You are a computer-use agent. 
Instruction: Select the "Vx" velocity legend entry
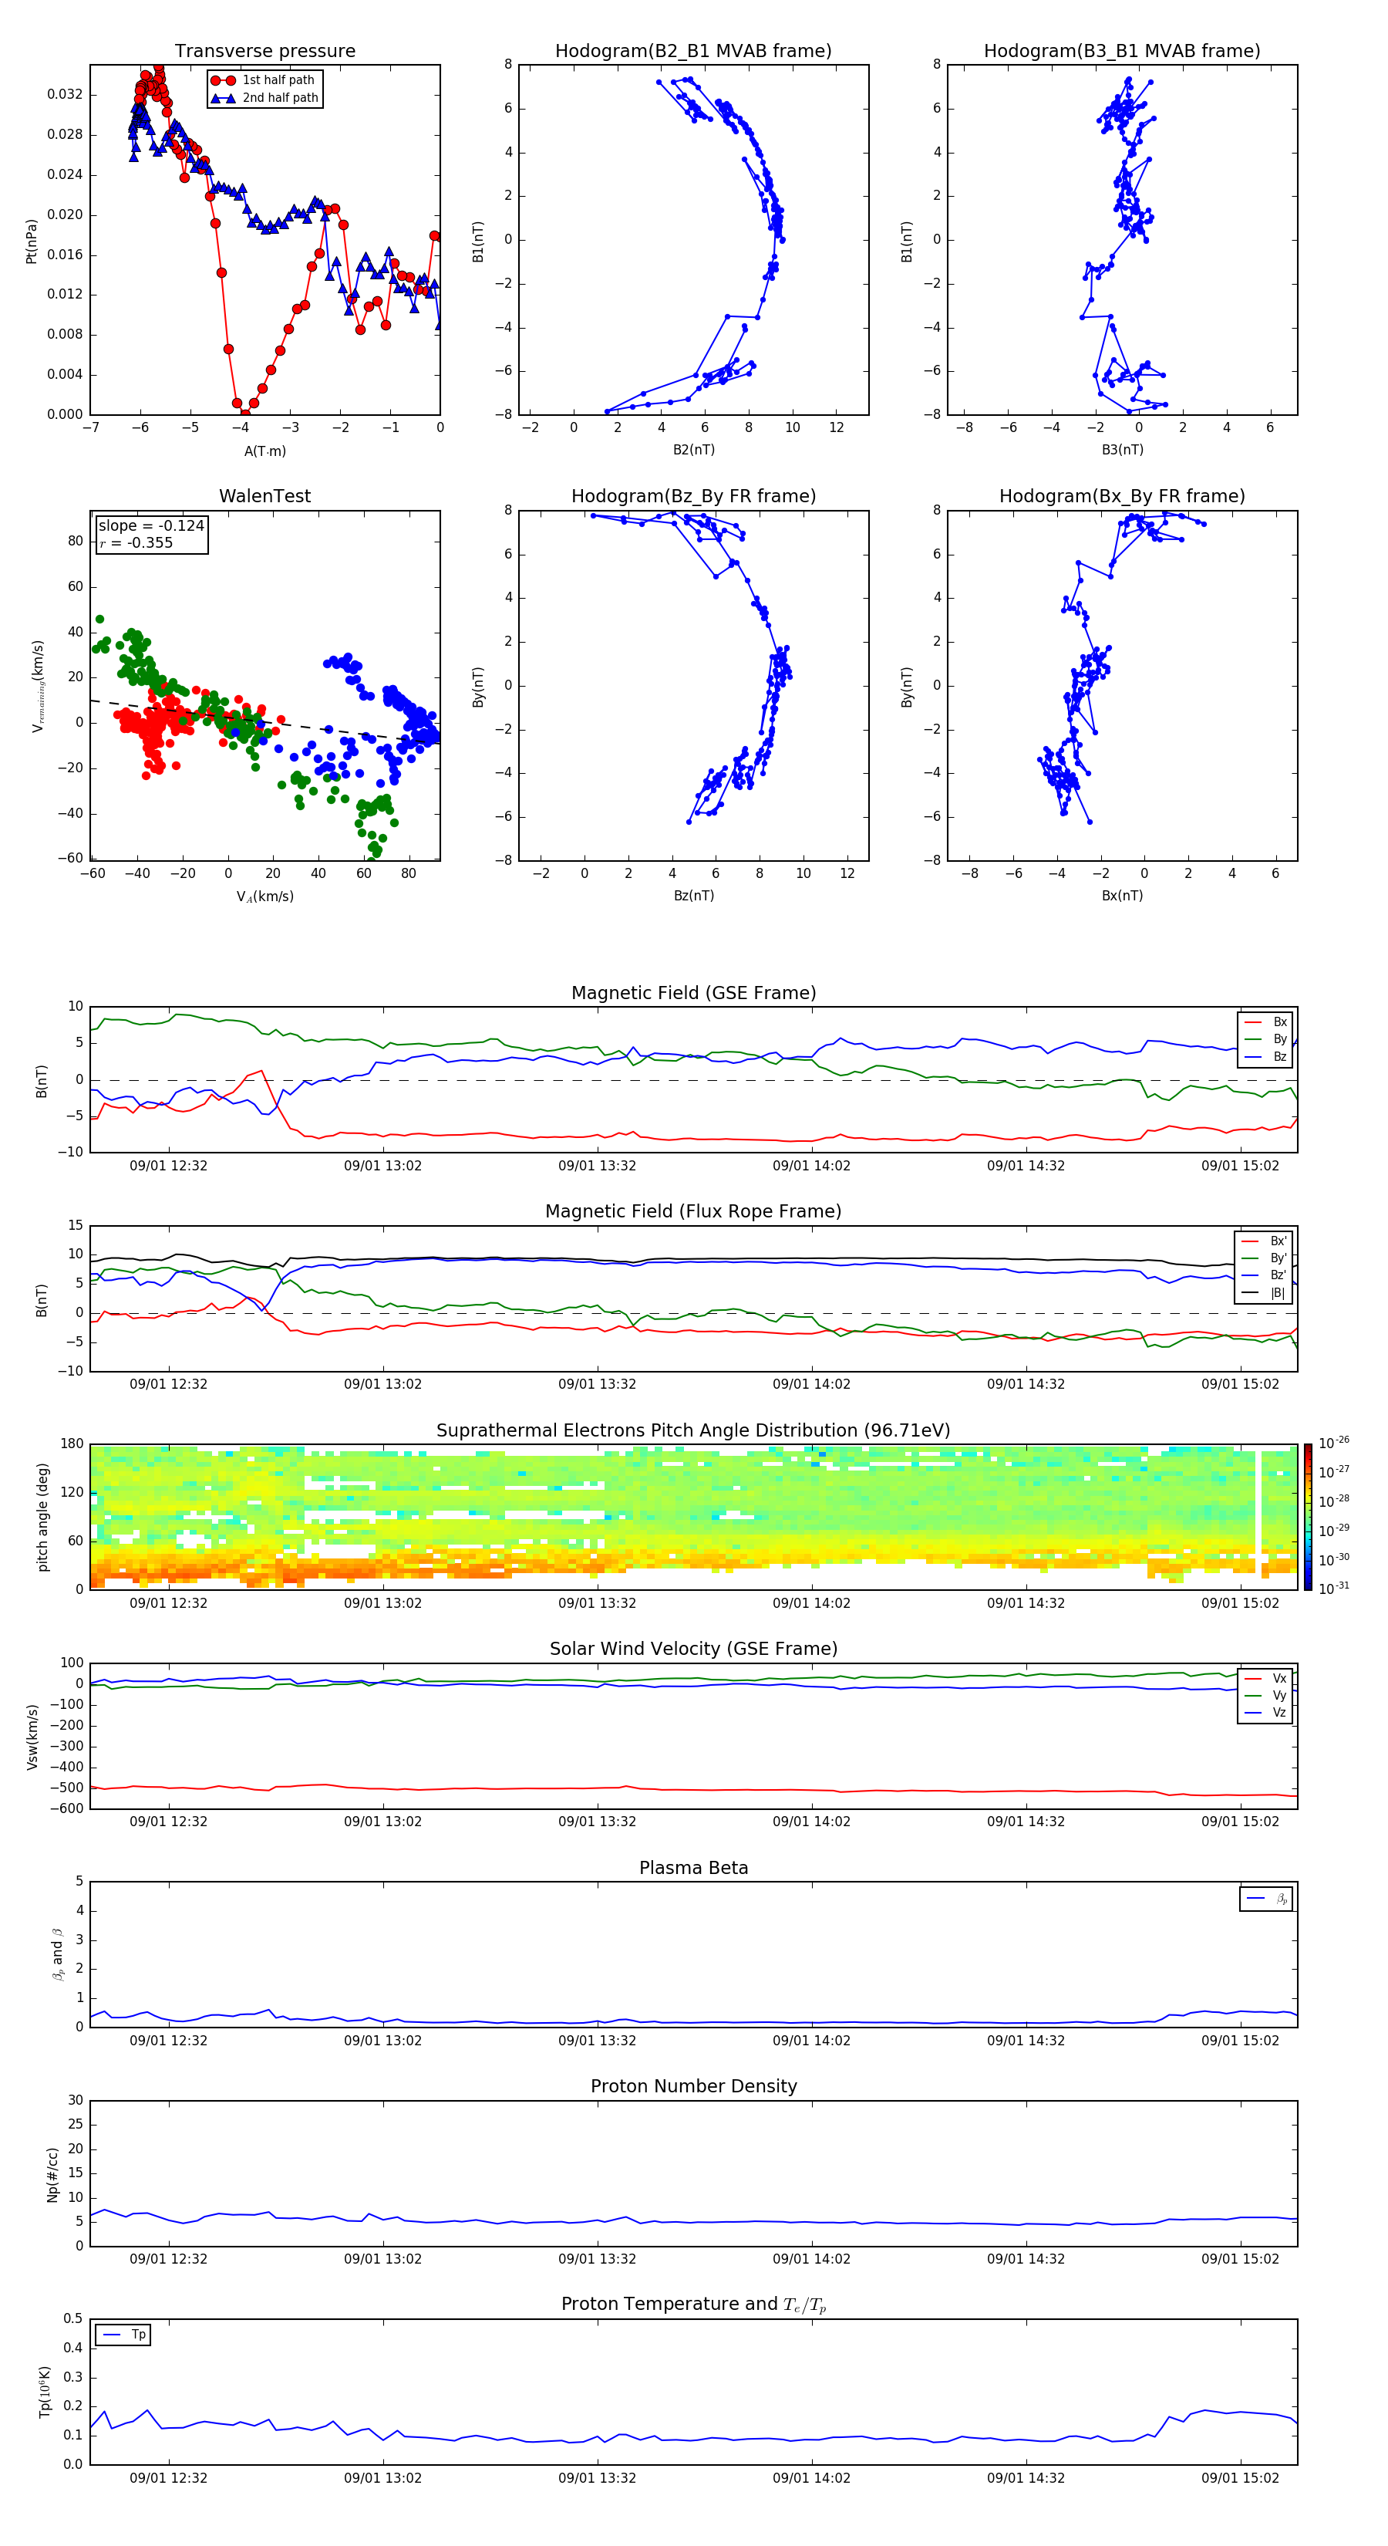[1266, 1680]
